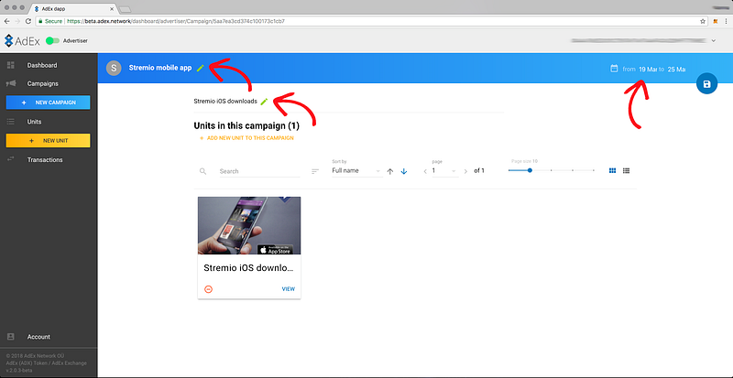733x378 pixels.
Task: Bookmark the page with the star icon
Action: coord(703,21)
